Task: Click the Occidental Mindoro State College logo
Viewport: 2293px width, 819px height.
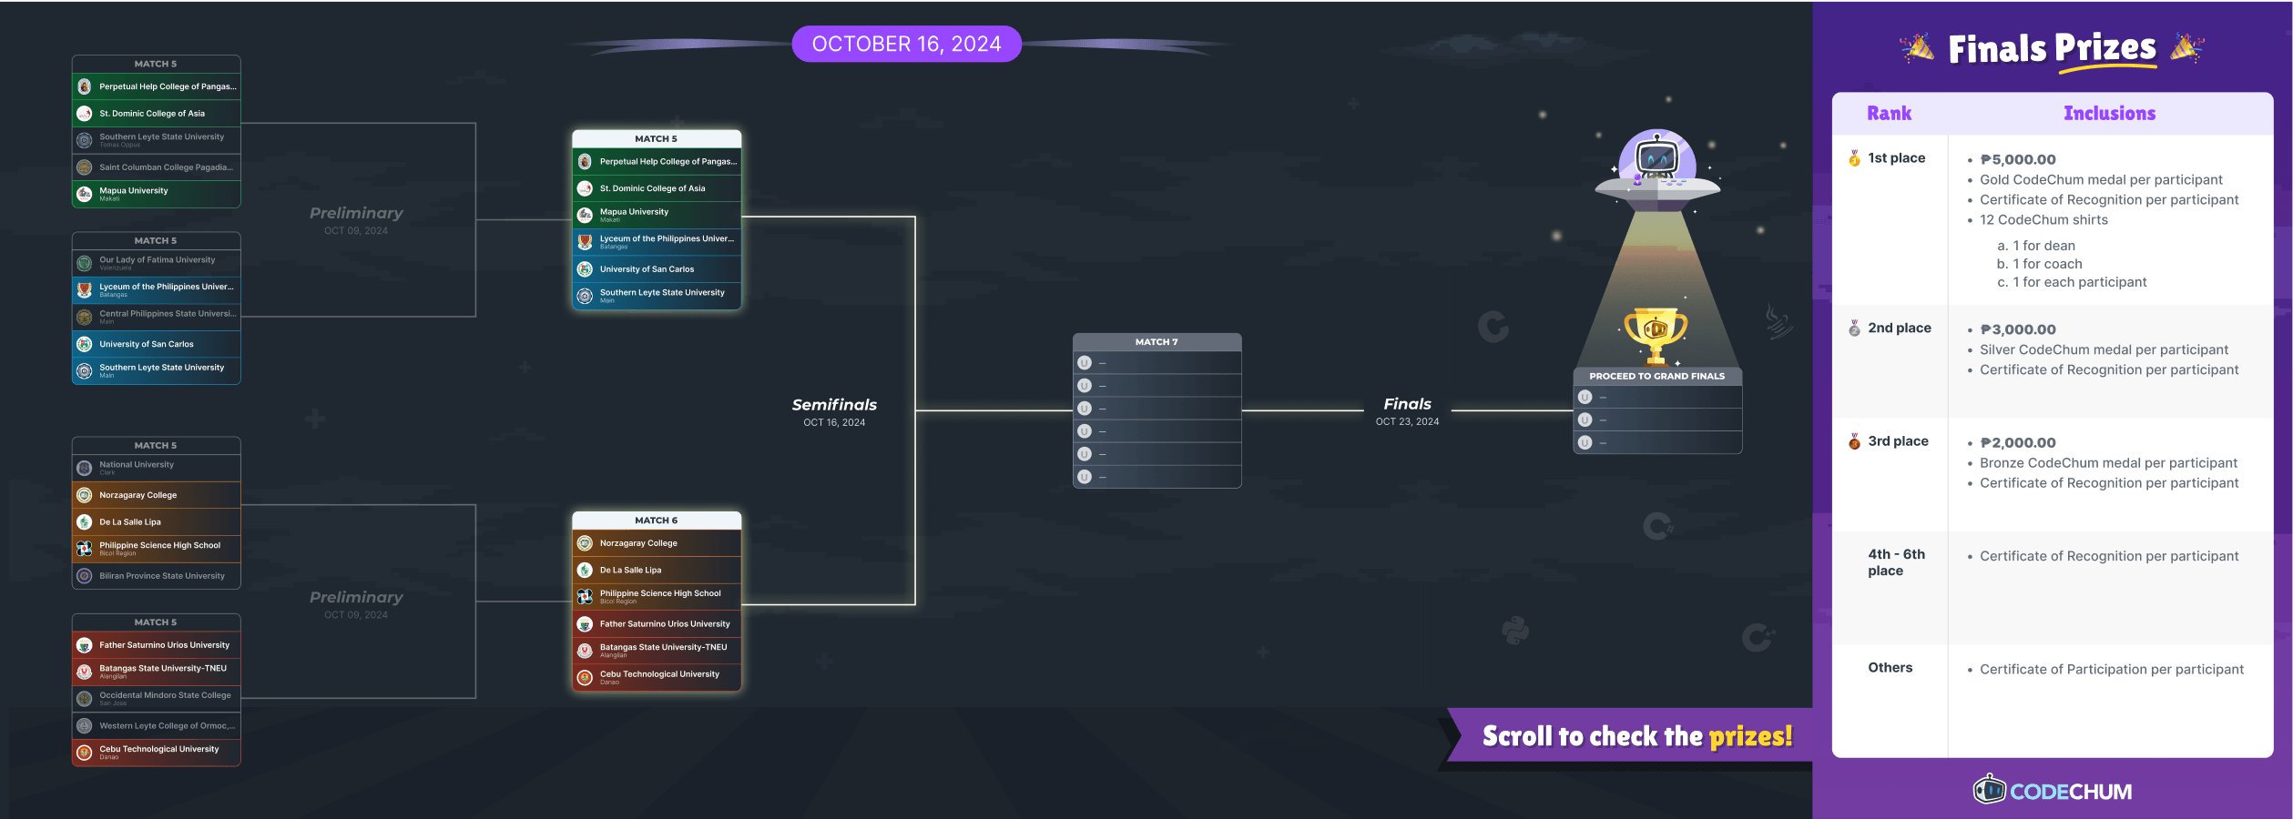Action: 84,699
